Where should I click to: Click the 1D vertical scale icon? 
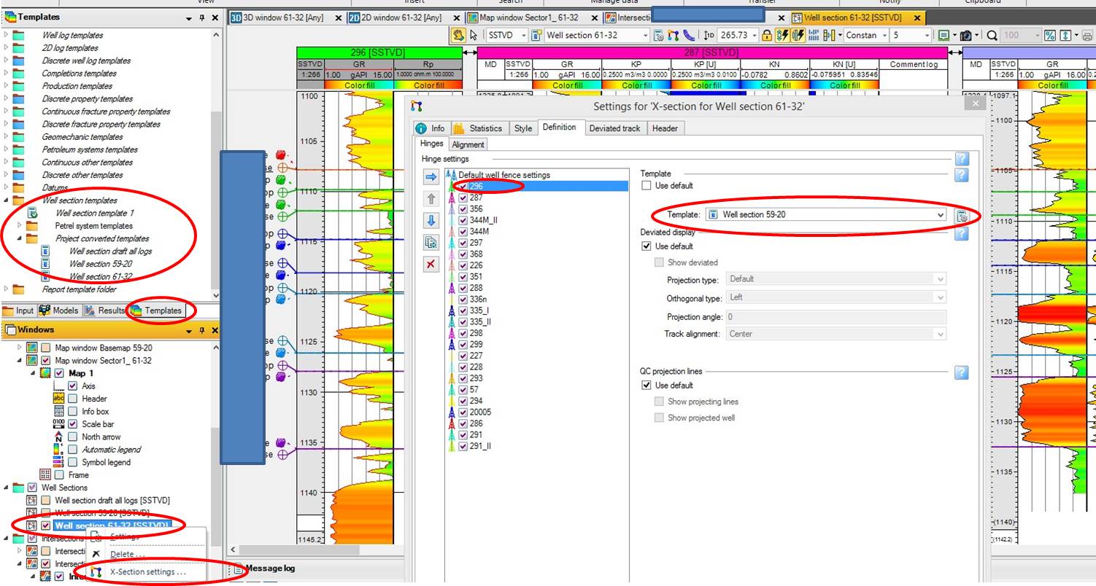pyautogui.click(x=709, y=35)
